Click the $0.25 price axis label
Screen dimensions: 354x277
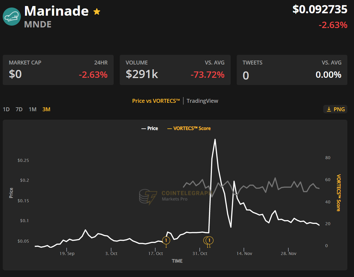click(23, 161)
